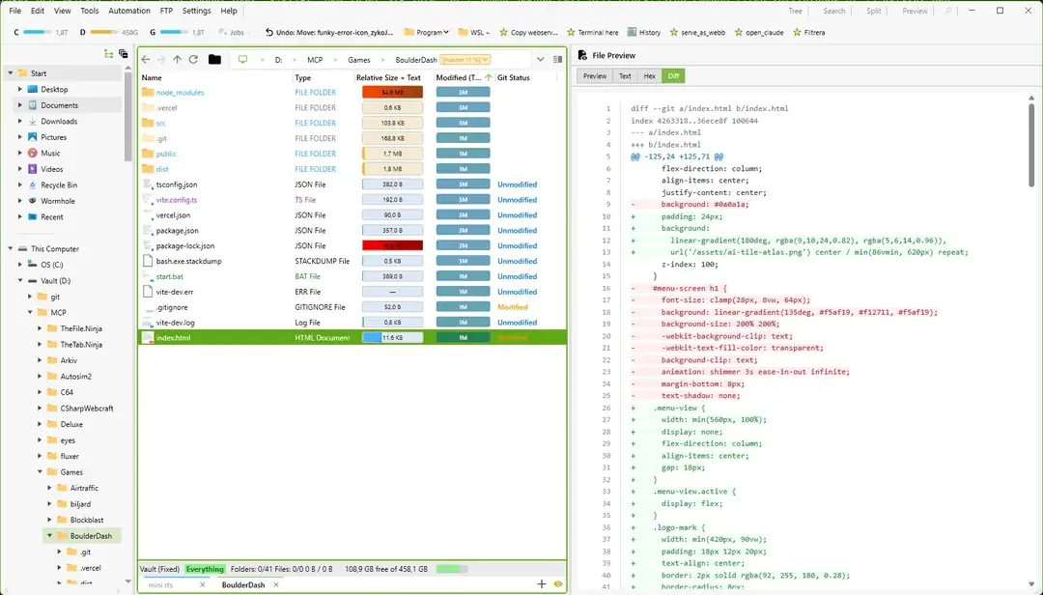Toggle the Everything status bar filter
Image resolution: width=1043 pixels, height=595 pixels.
205,569
